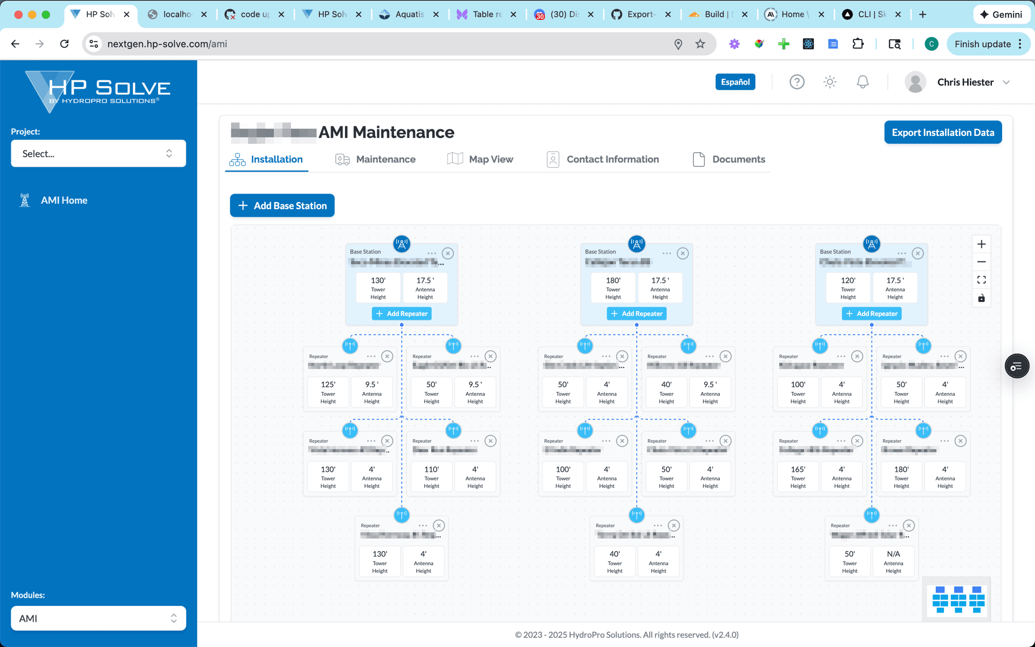Switch language using the Español button

pos(735,81)
